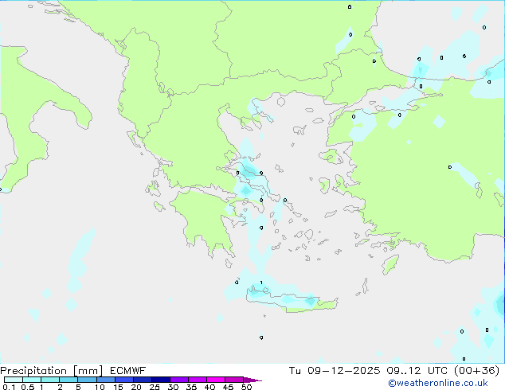Click the legend label '25'
The width and height of the screenshot is (505, 390).
155,387
